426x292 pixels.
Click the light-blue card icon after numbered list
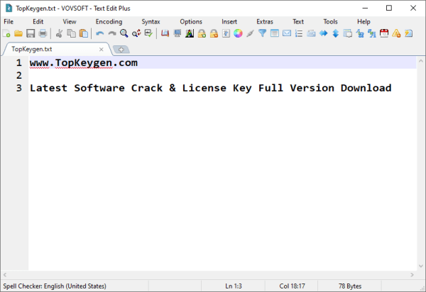311,33
